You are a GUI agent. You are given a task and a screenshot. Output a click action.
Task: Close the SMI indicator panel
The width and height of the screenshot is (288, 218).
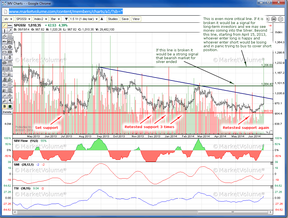coord(272,164)
